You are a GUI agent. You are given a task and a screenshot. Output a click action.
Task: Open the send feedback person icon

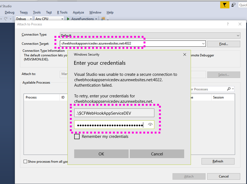[233, 5]
